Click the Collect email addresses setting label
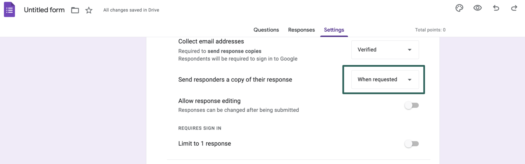The image size is (525, 164). click(211, 41)
